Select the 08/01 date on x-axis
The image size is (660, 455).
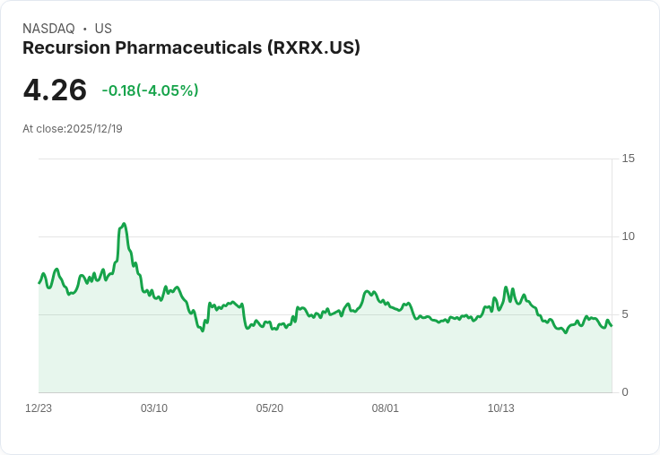[386, 408]
